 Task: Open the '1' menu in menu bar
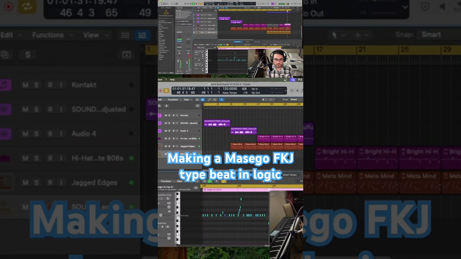tap(166, 79)
